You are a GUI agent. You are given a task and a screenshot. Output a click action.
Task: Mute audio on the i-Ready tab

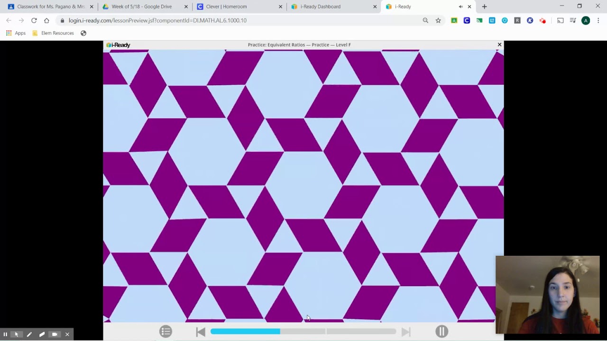(460, 7)
